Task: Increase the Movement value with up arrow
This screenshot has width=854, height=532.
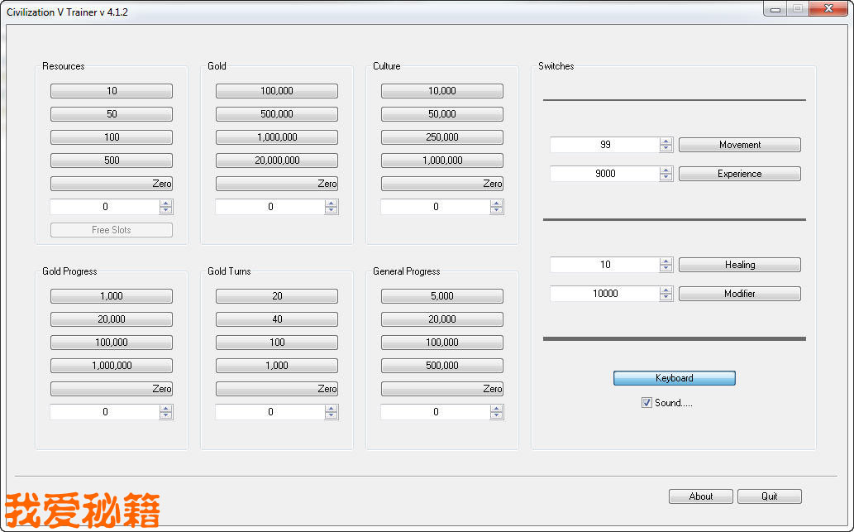Action: [x=666, y=141]
